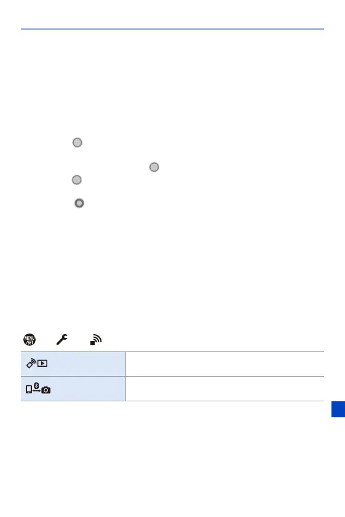The height and width of the screenshot is (517, 345).
Task: Select the gray circle farthest to the right
Action: tap(154, 167)
